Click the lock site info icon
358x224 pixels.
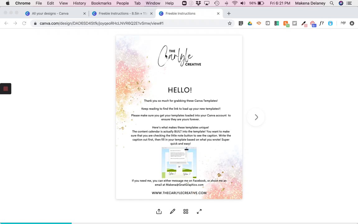tap(35, 23)
